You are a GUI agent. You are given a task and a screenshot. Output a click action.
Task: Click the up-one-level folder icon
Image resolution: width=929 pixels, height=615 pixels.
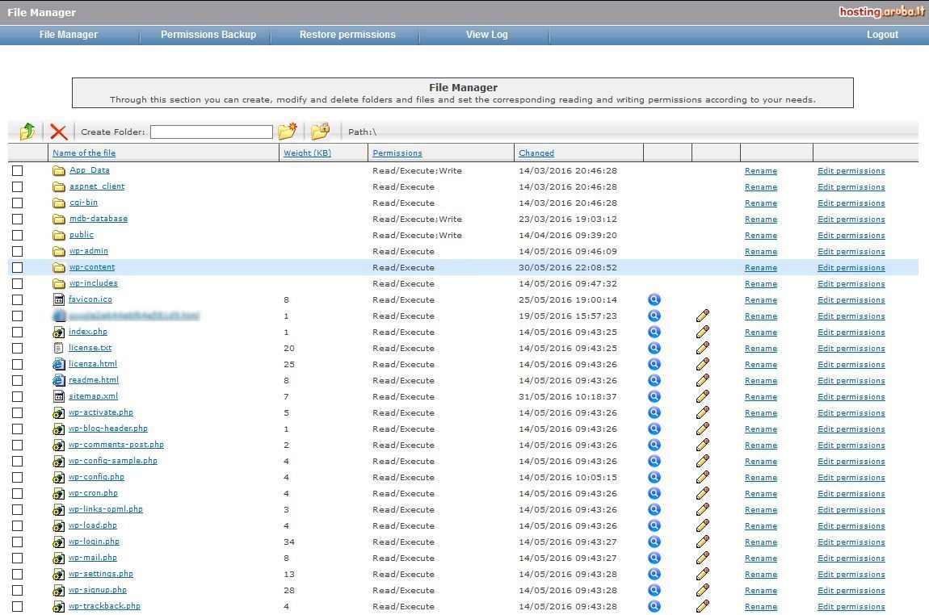[27, 132]
